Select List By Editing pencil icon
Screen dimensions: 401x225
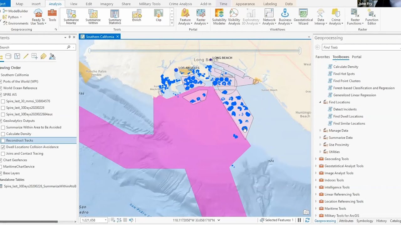coord(26,56)
